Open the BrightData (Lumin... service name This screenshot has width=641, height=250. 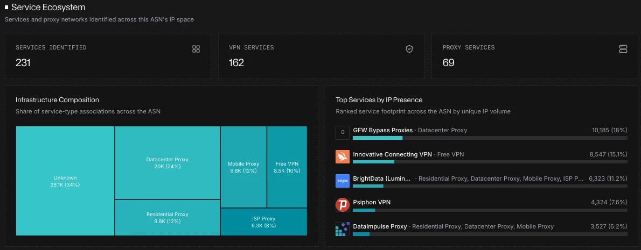coord(382,178)
